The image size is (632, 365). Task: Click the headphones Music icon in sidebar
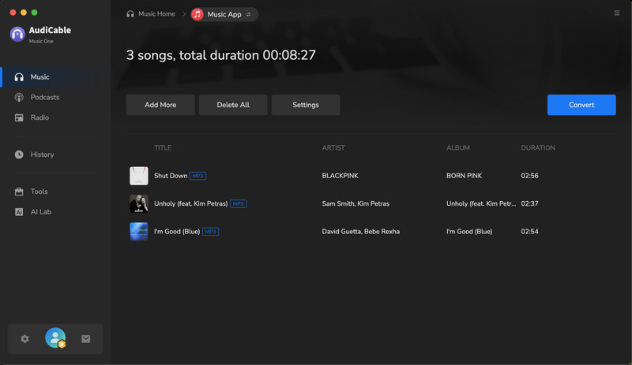coord(19,77)
